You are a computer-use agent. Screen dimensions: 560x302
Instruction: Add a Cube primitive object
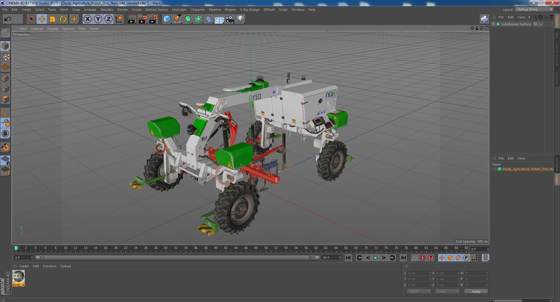pyautogui.click(x=167, y=19)
